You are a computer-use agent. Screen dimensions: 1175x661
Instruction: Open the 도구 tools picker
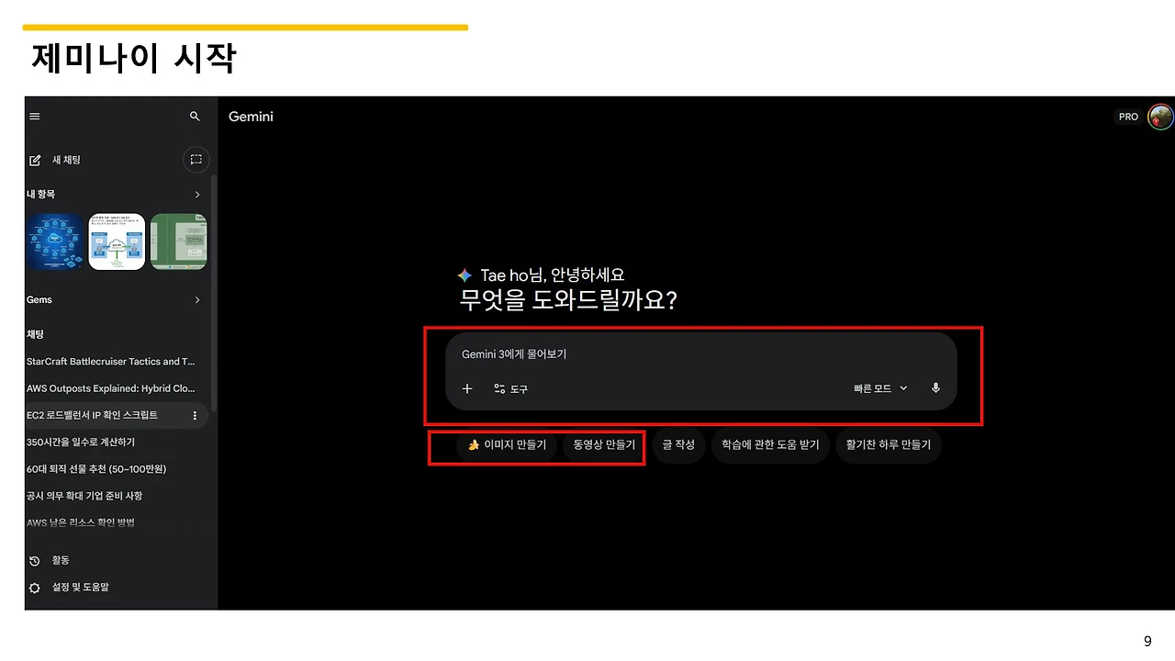click(509, 388)
